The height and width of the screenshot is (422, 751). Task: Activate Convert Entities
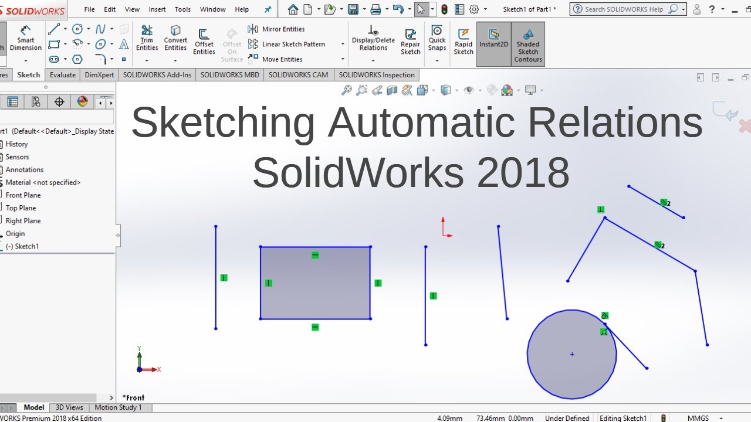pos(175,38)
